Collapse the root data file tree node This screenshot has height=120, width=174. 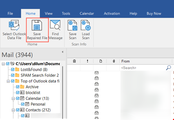(3, 64)
